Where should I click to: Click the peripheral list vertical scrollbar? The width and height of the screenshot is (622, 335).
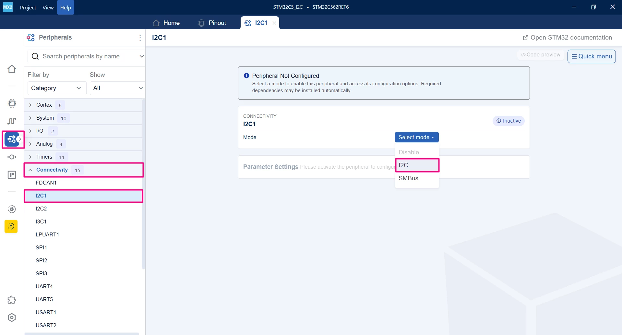(x=144, y=184)
